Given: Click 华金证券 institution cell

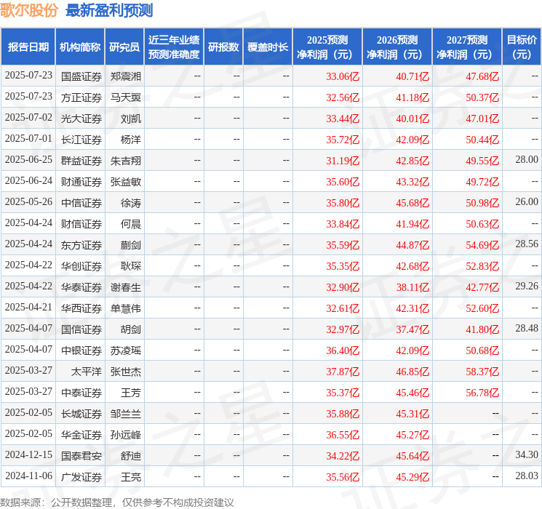Looking at the screenshot, I should (81, 435).
